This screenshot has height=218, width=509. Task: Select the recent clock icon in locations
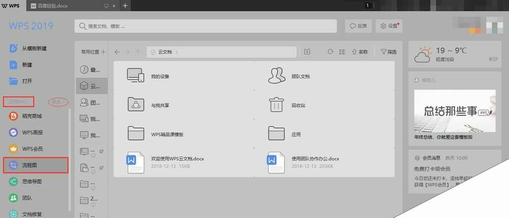tap(84, 69)
